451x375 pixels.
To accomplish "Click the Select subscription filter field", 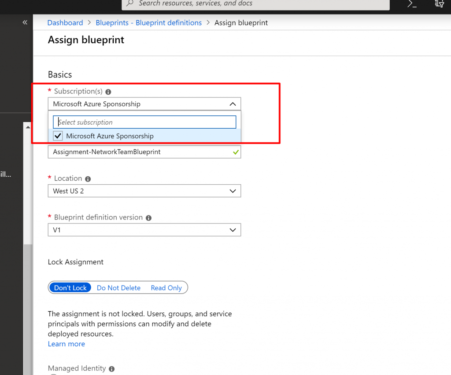I will point(144,122).
